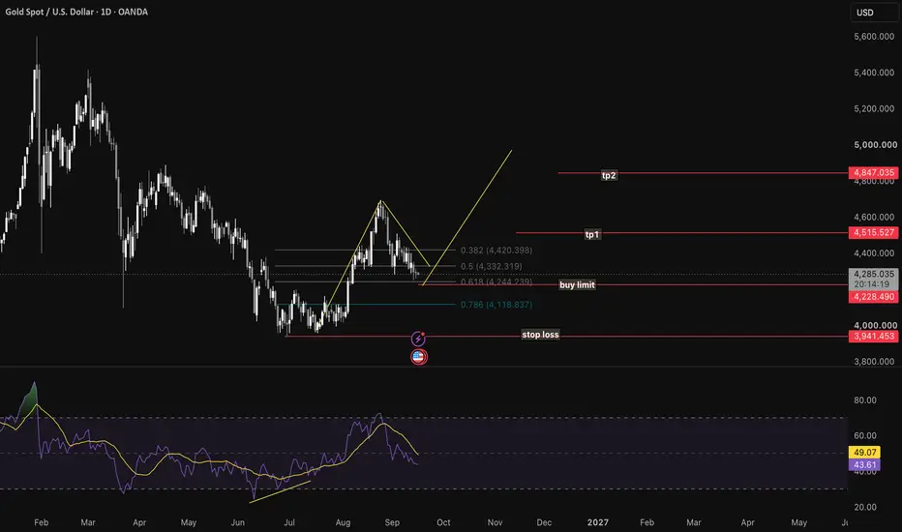
Task: Click the yellow 49.07 RSI average tag
Action: pos(864,453)
